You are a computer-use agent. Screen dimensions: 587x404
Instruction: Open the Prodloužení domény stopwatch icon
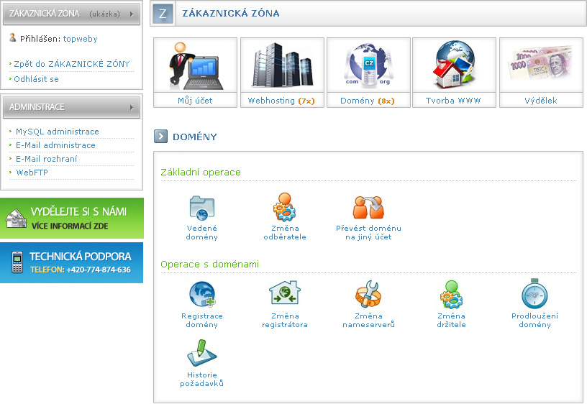pos(534,293)
